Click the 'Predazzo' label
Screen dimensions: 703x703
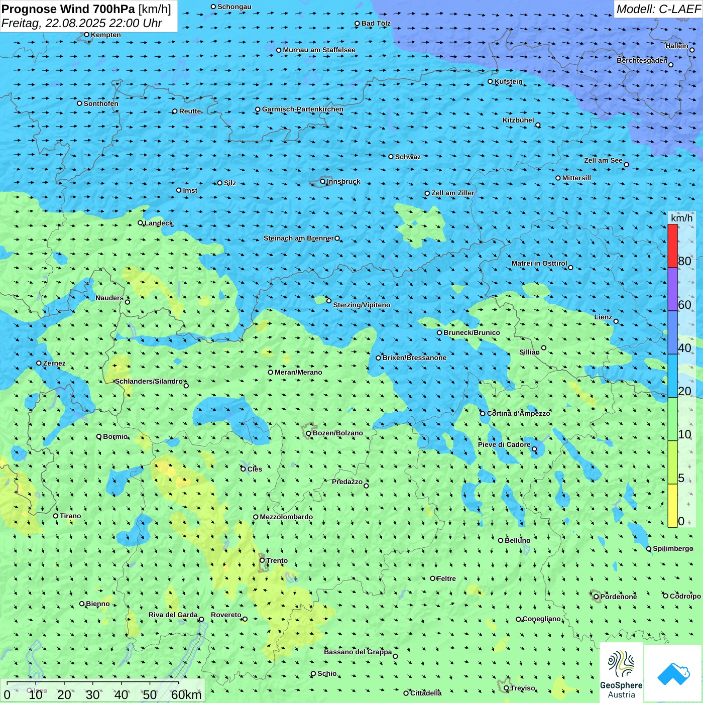(x=347, y=482)
